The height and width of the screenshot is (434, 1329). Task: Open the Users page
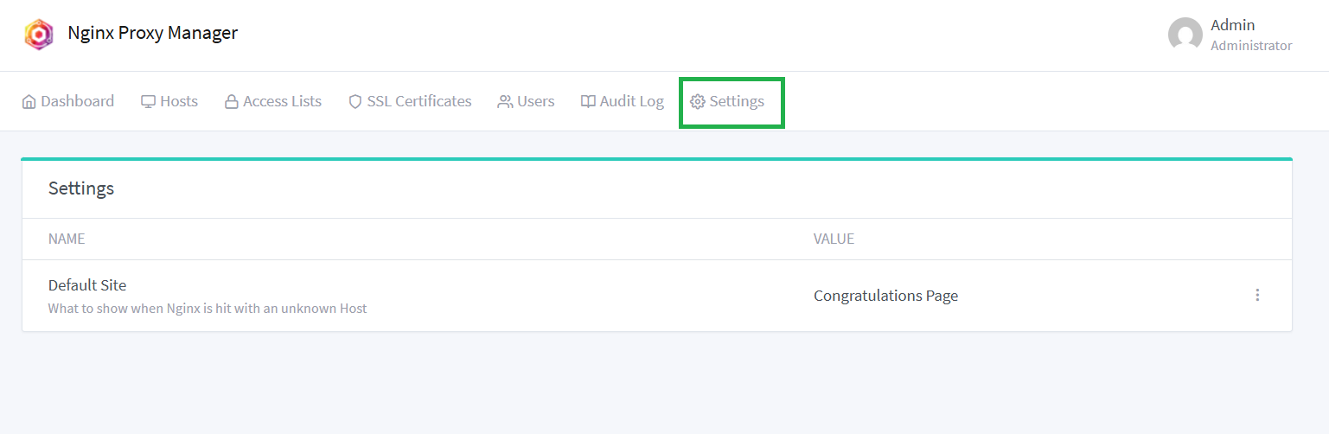526,102
